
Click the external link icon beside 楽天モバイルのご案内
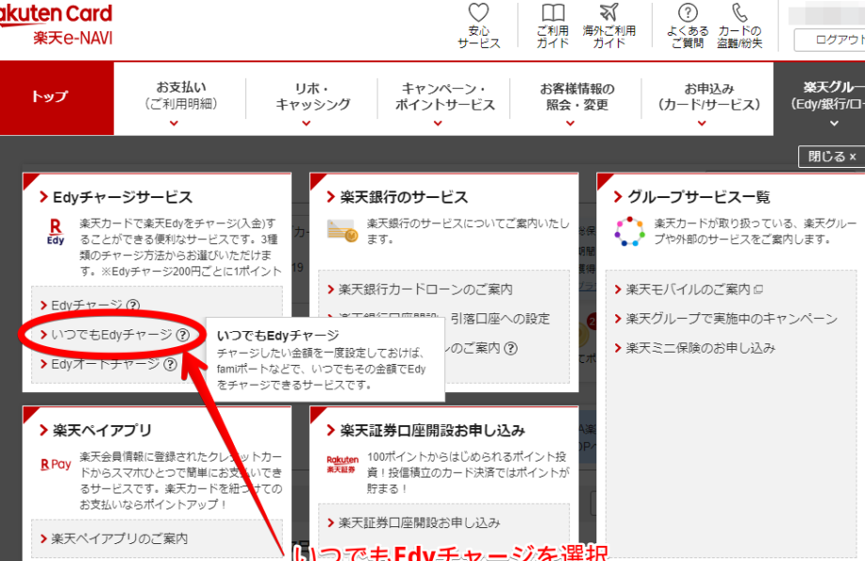(x=759, y=289)
